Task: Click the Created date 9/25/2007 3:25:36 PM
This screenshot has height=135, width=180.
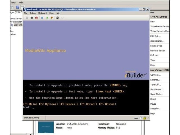Action: pyautogui.click(x=78, y=124)
